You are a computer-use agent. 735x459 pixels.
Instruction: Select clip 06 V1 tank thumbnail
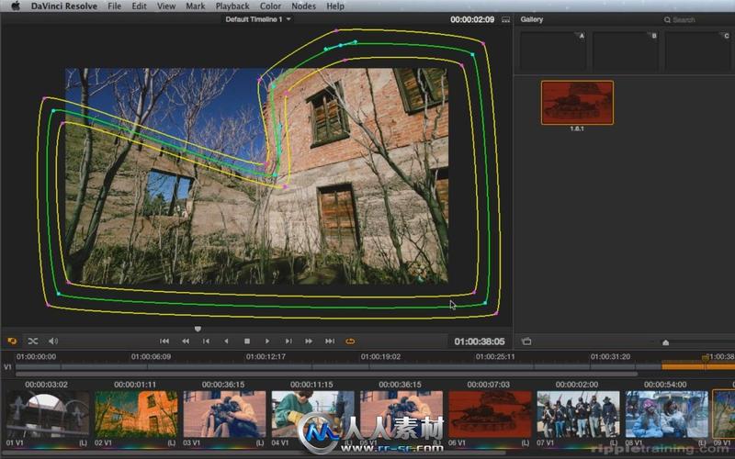tap(490, 414)
